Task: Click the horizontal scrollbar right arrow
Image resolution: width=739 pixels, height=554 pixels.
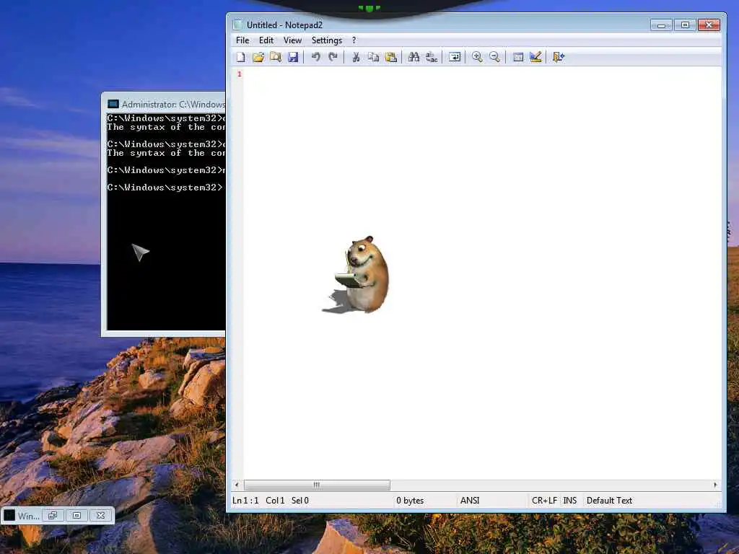Action: click(715, 485)
